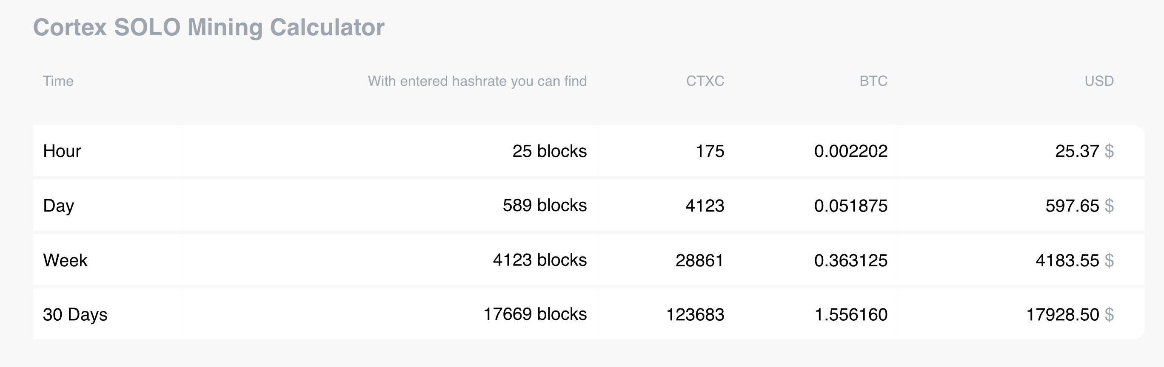Click the CTXC column header
The image size is (1164, 367).
(x=705, y=81)
